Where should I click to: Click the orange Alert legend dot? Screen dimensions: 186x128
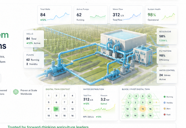[x=164, y=109]
